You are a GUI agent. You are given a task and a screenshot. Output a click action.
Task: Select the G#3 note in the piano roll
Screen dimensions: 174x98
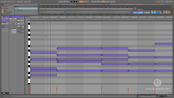tap(79, 62)
